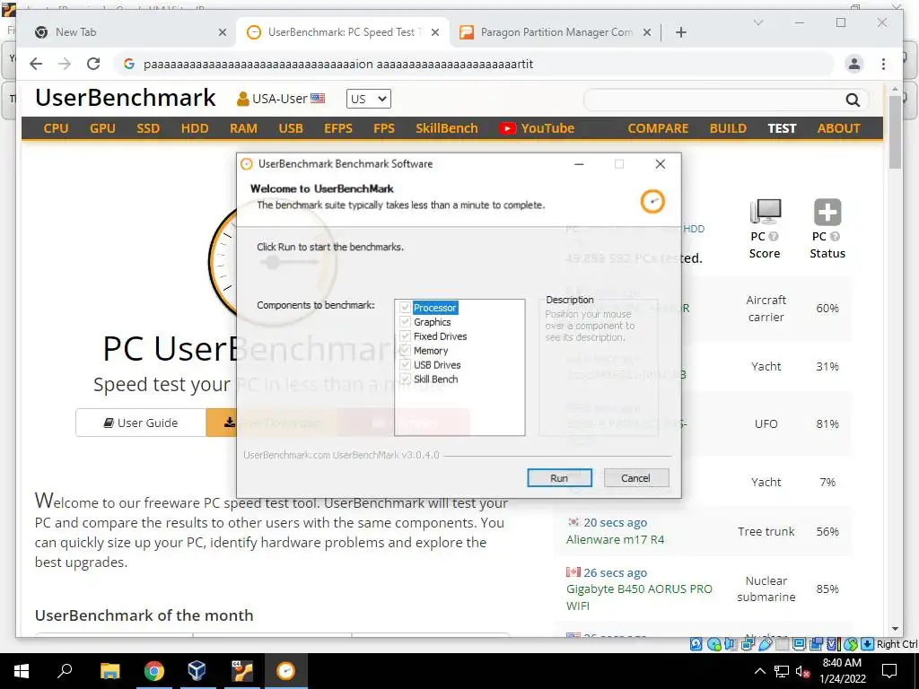Open the COMPARE page

coord(658,128)
